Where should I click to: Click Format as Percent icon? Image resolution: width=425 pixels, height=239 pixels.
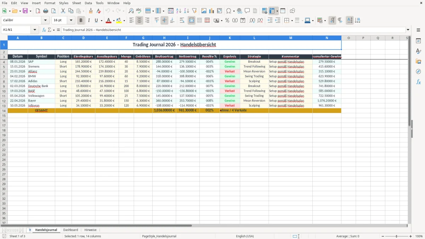click(227, 21)
